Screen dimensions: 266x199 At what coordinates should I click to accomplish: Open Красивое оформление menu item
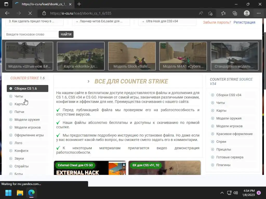tap(234, 134)
